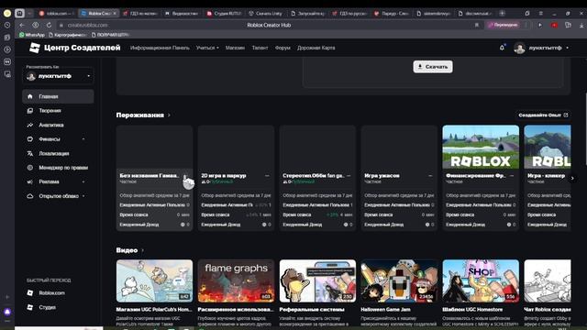Reload the page with refresh icon
This screenshot has height=330, width=587.
pyautogui.click(x=49, y=25)
